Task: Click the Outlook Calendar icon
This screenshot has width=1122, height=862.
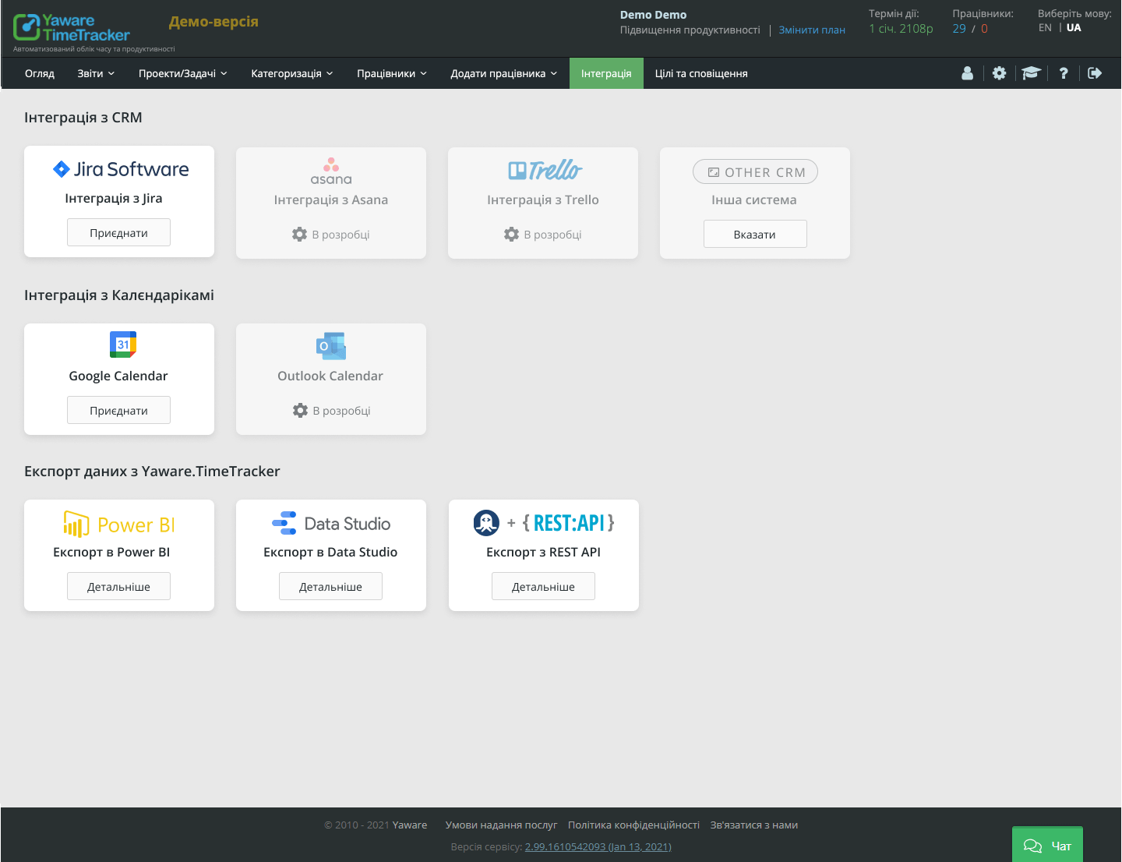Action: [x=330, y=345]
